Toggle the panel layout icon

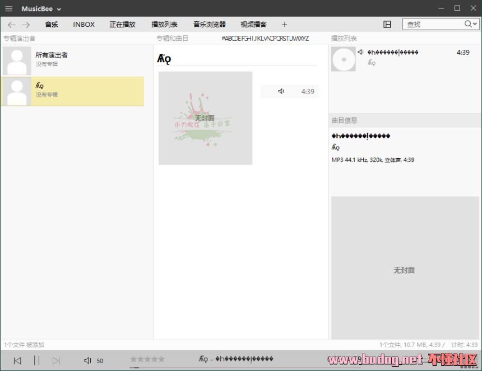pos(387,25)
